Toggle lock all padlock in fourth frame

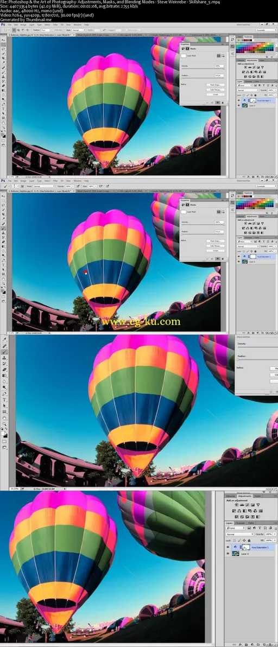click(x=249, y=541)
